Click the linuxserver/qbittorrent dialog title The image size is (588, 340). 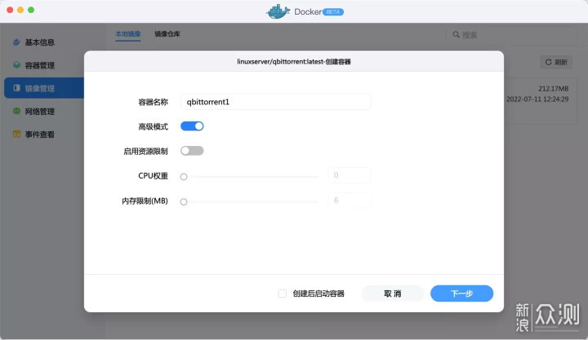tap(294, 62)
